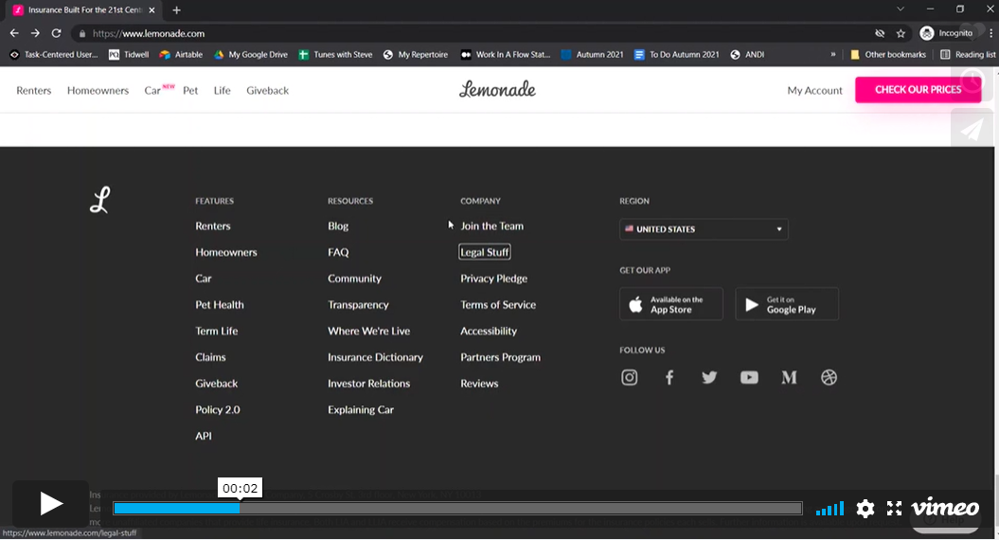Open Pet Health features link

click(219, 305)
